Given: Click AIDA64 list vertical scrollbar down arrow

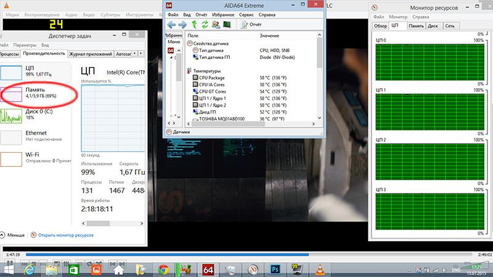Looking at the screenshot, I should [319, 118].
